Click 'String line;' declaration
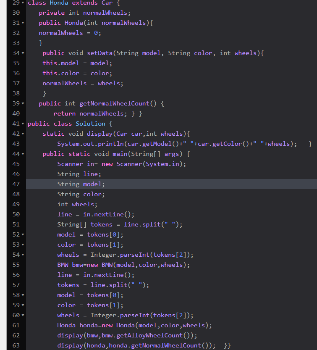 click(x=79, y=174)
